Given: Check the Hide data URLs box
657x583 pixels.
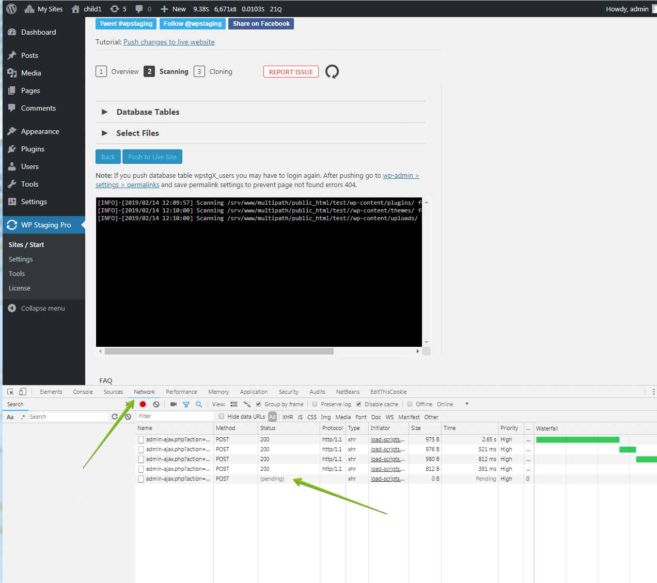Looking at the screenshot, I should (x=222, y=416).
